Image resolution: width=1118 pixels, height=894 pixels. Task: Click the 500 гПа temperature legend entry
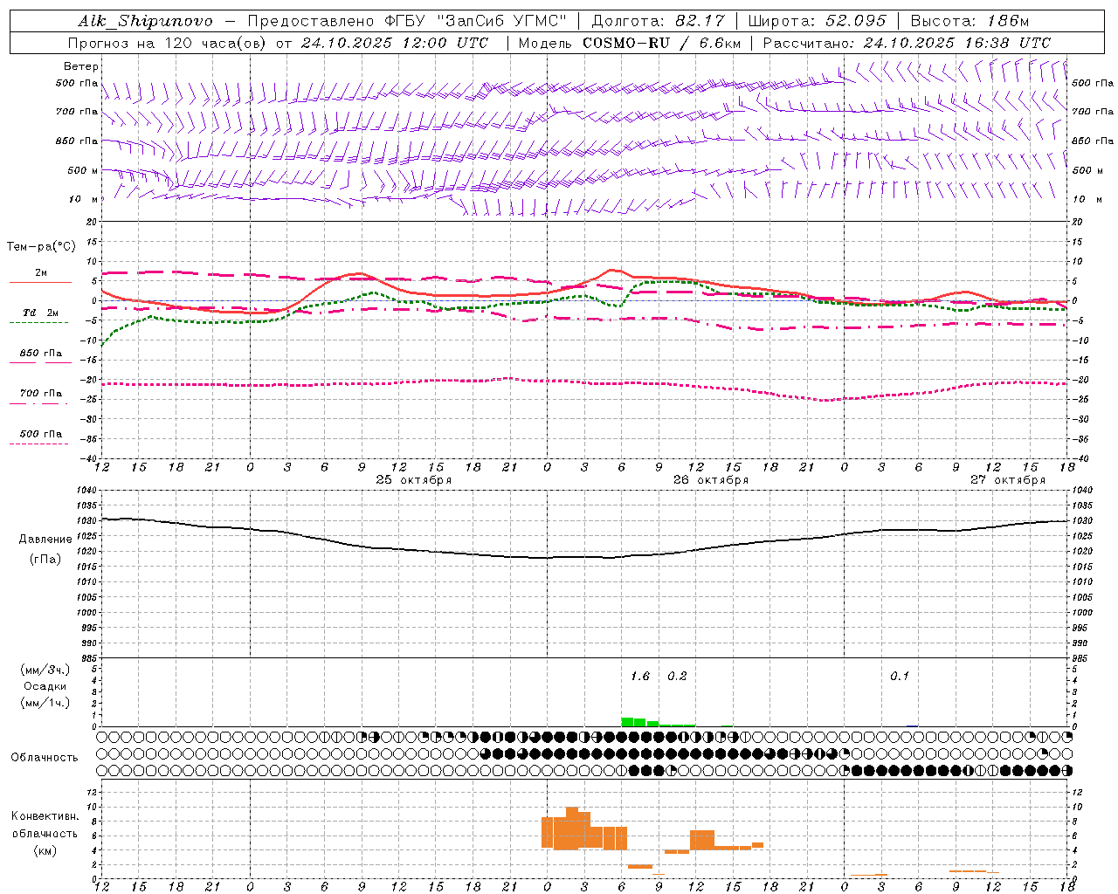41,434
